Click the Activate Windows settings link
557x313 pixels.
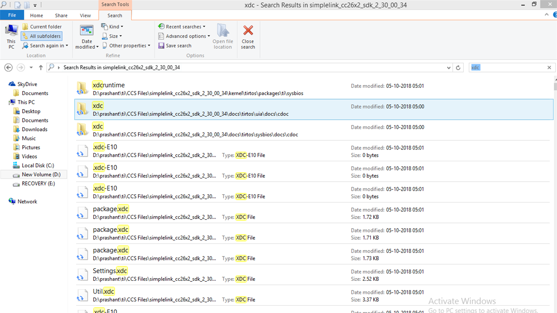(x=483, y=310)
